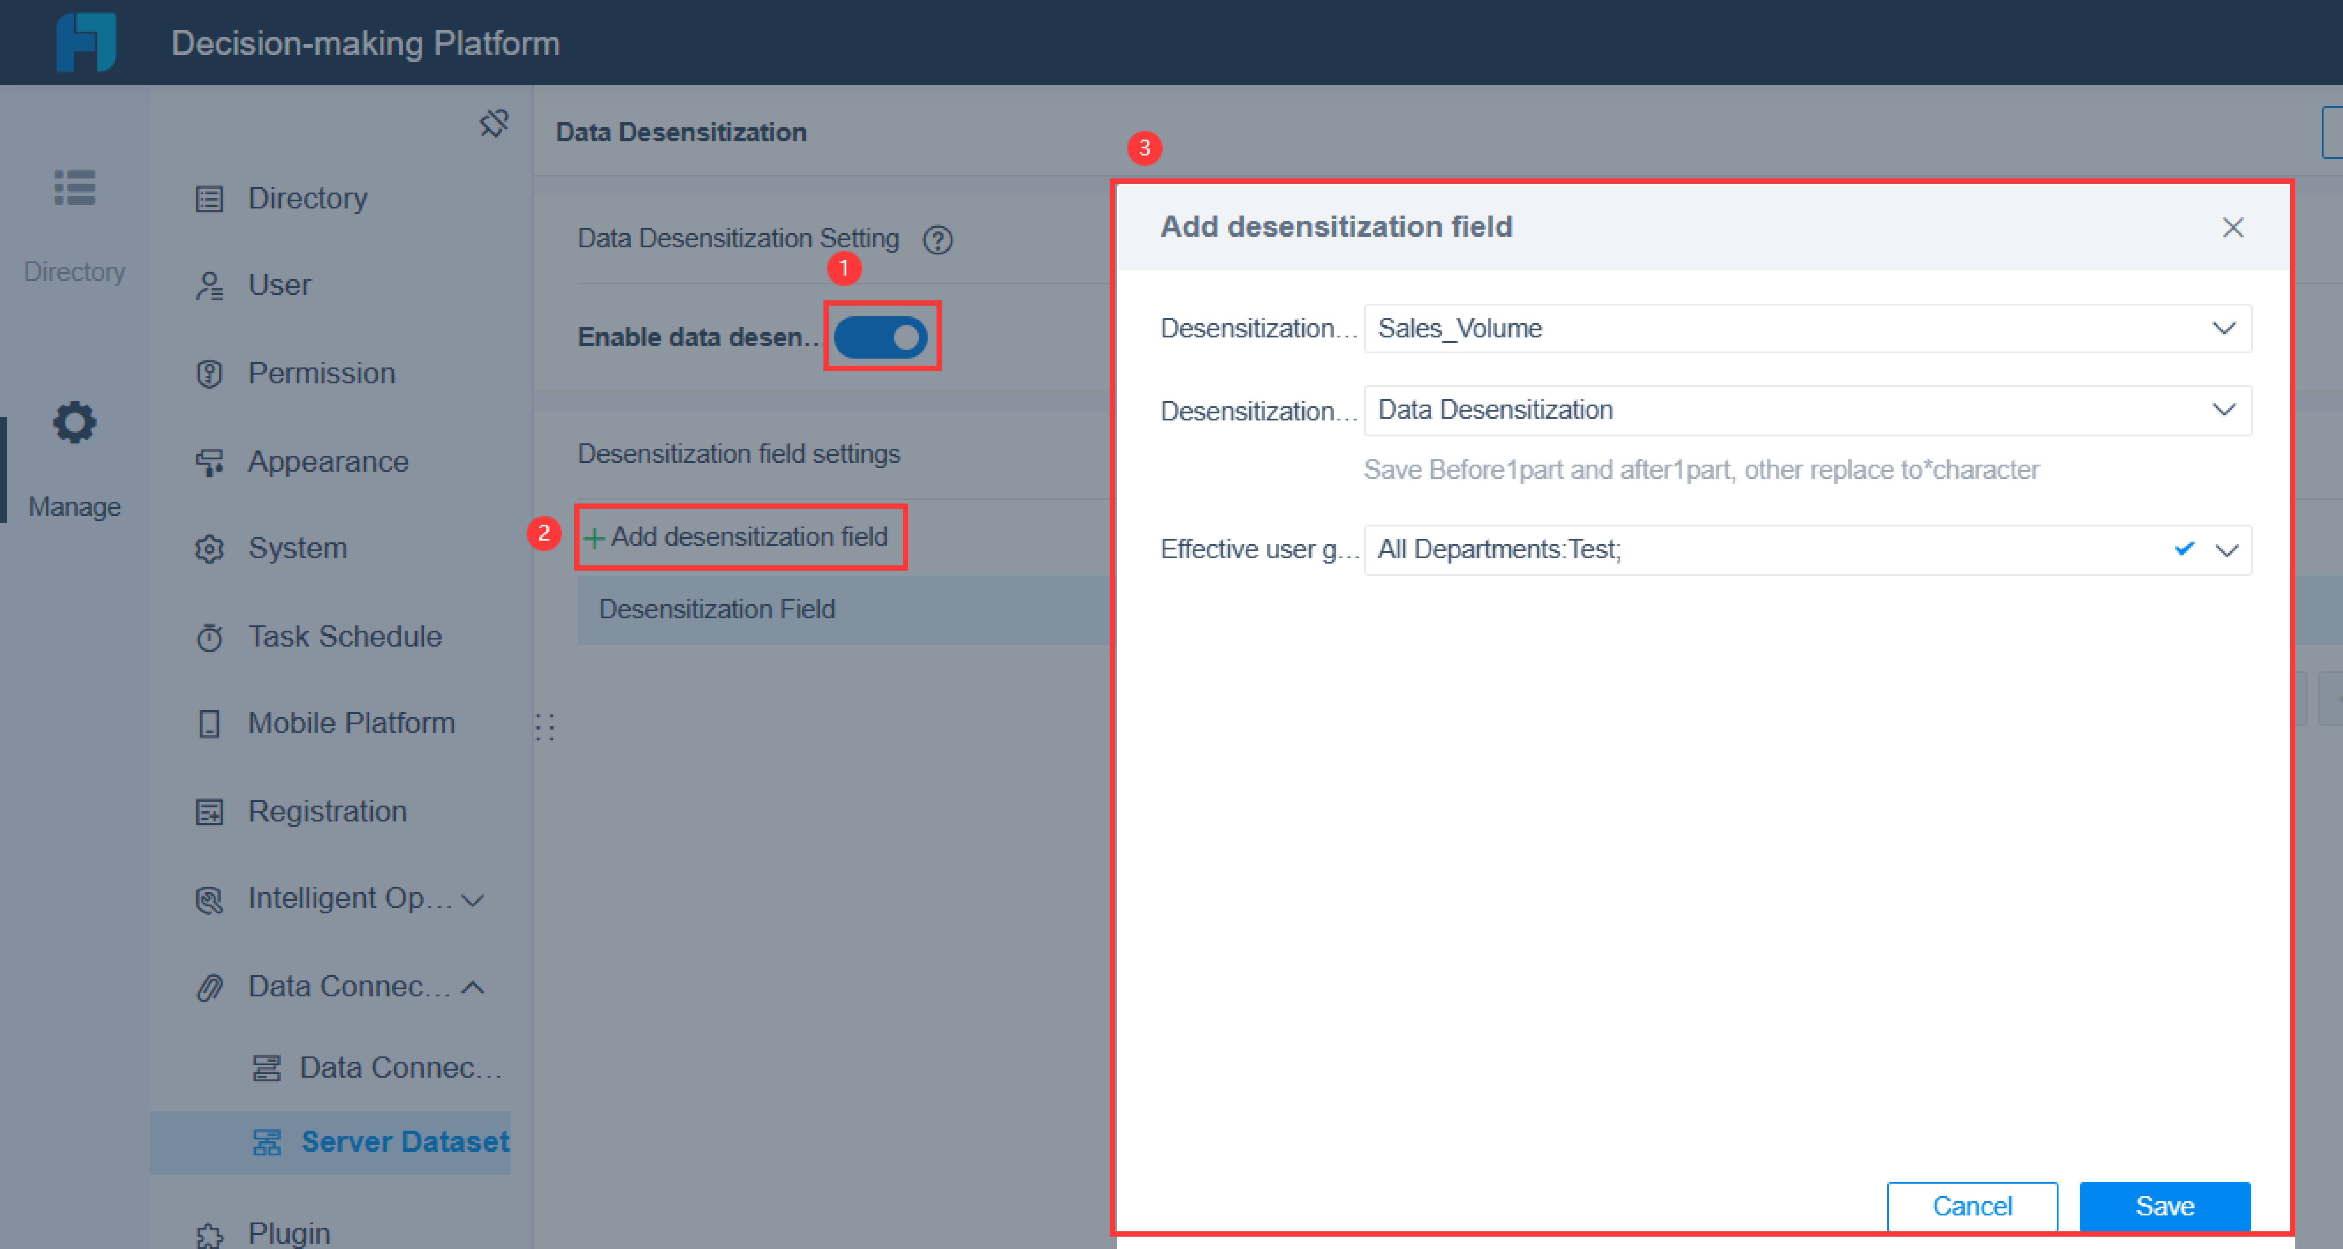Open the Task Schedule menu item

point(344,636)
